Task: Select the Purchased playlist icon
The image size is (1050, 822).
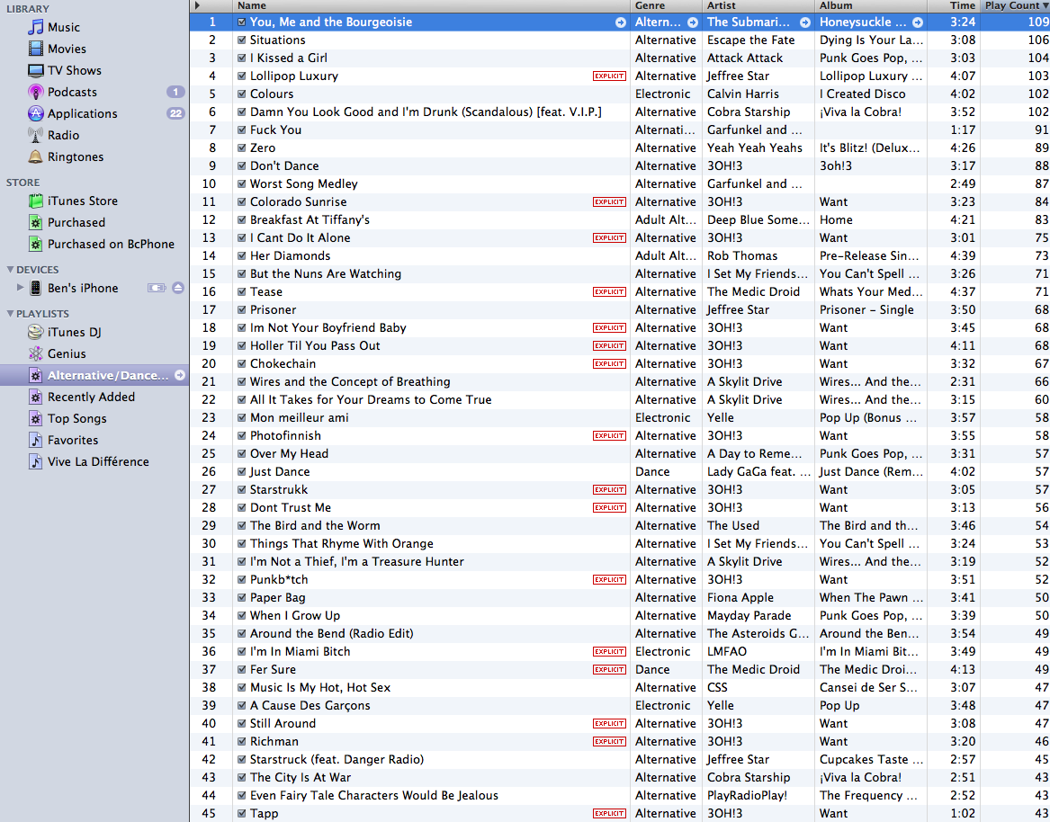Action: point(35,222)
